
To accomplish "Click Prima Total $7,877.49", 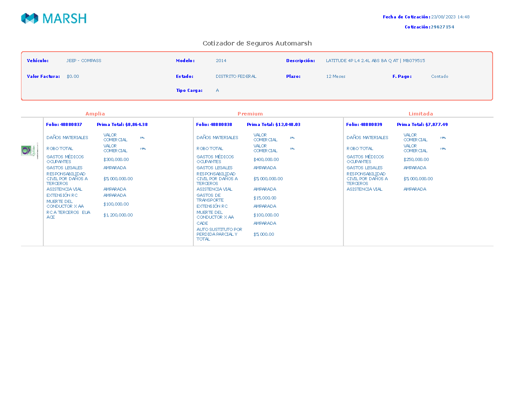I will click(x=422, y=125).
